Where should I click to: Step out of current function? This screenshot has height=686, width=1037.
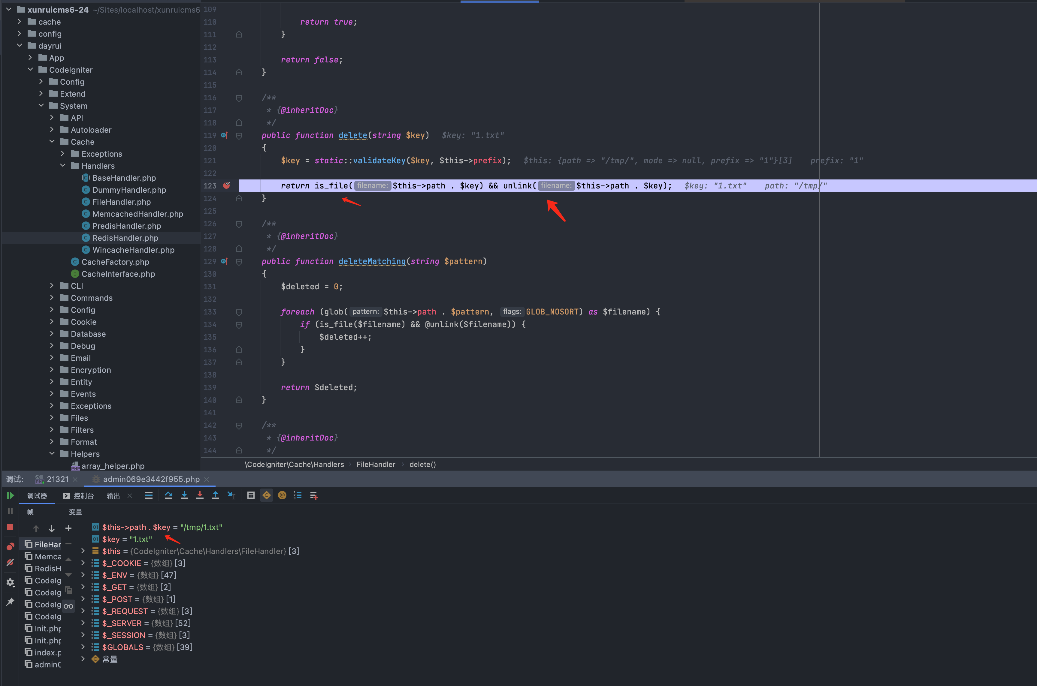click(x=215, y=496)
